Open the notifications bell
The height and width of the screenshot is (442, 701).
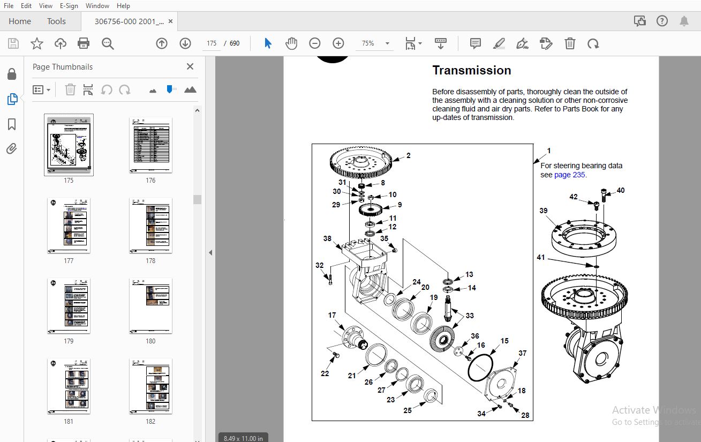pos(684,21)
